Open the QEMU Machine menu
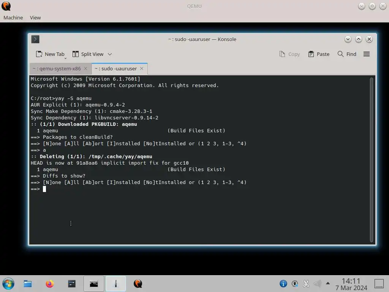Viewport: 389px width, 292px height. click(13, 17)
